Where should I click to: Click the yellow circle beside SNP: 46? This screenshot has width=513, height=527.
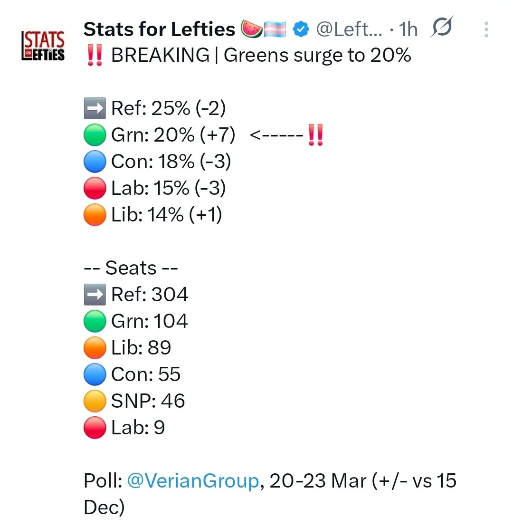point(94,402)
